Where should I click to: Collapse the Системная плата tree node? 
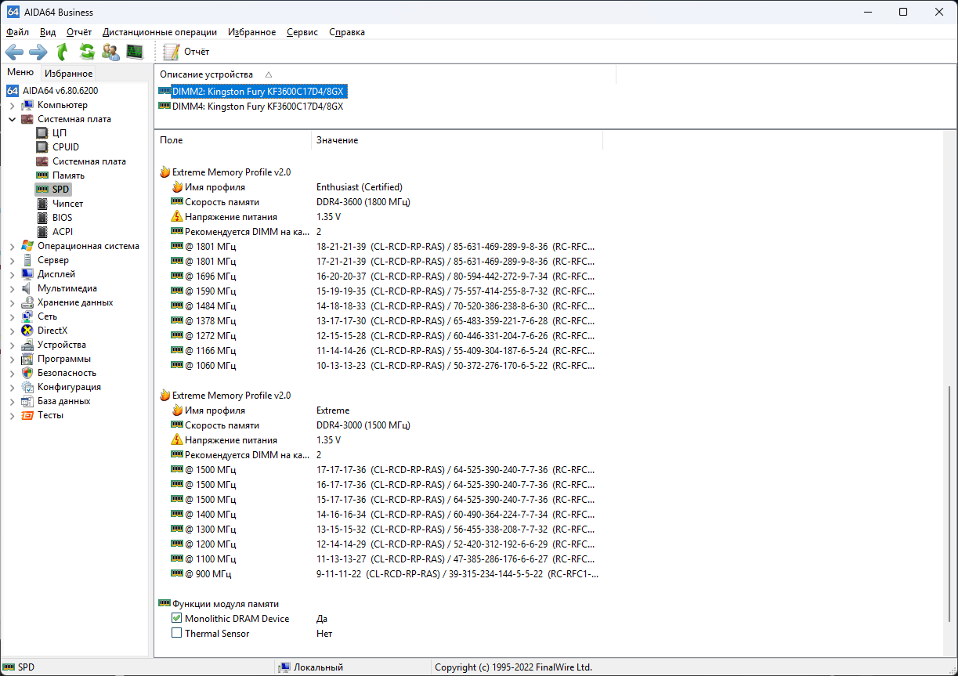tap(12, 119)
